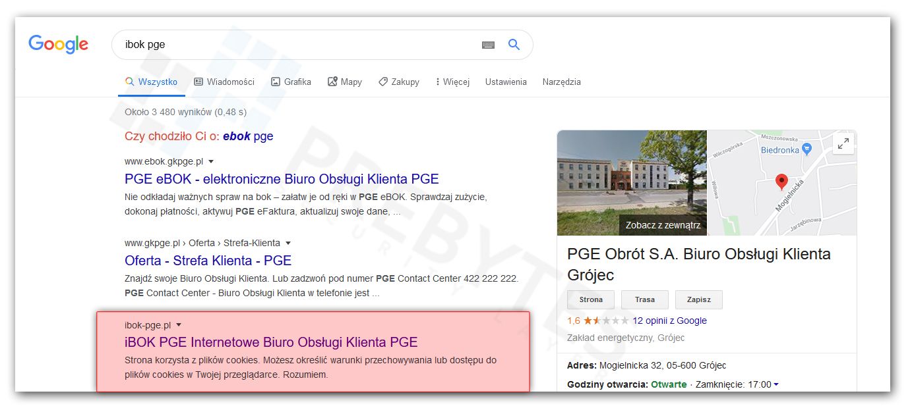Viewport: 912px width, 412px height.
Task: Switch to the Wiadomości tab
Action: tap(224, 82)
